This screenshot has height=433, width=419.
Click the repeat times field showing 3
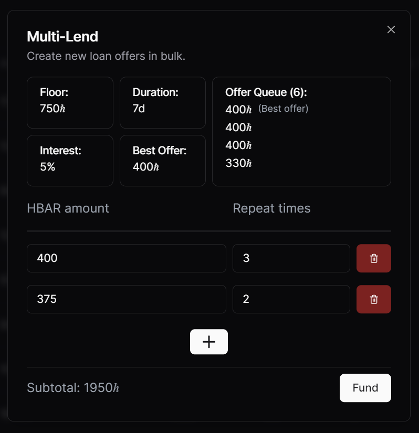coord(291,258)
